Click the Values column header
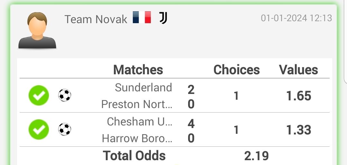Image resolution: width=347 pixels, height=165 pixels. tap(298, 69)
